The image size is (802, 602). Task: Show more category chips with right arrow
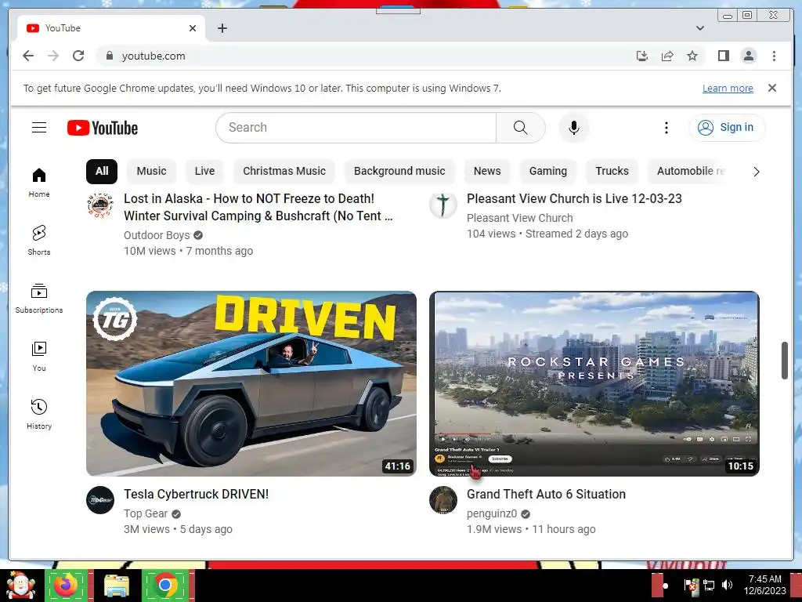[756, 172]
